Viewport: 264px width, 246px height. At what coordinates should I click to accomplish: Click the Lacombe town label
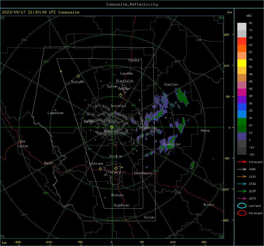pyautogui.click(x=126, y=73)
